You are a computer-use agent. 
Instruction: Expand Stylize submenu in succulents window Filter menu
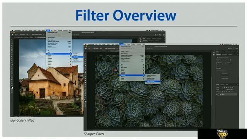pyautogui.click(x=132, y=77)
